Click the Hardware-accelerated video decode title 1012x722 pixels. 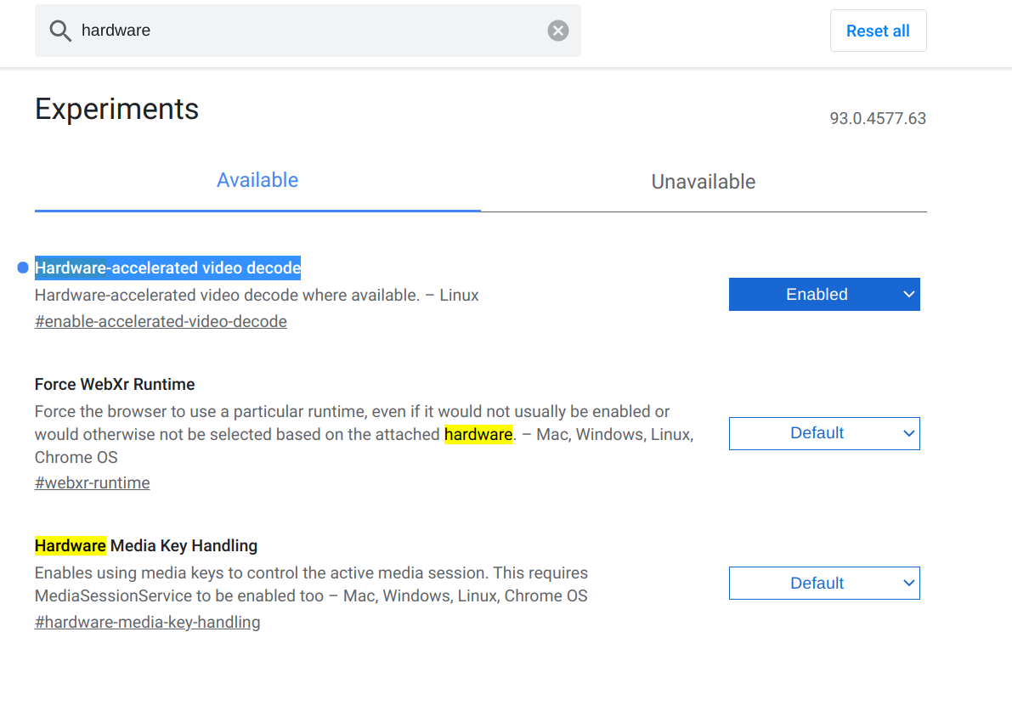[167, 268]
